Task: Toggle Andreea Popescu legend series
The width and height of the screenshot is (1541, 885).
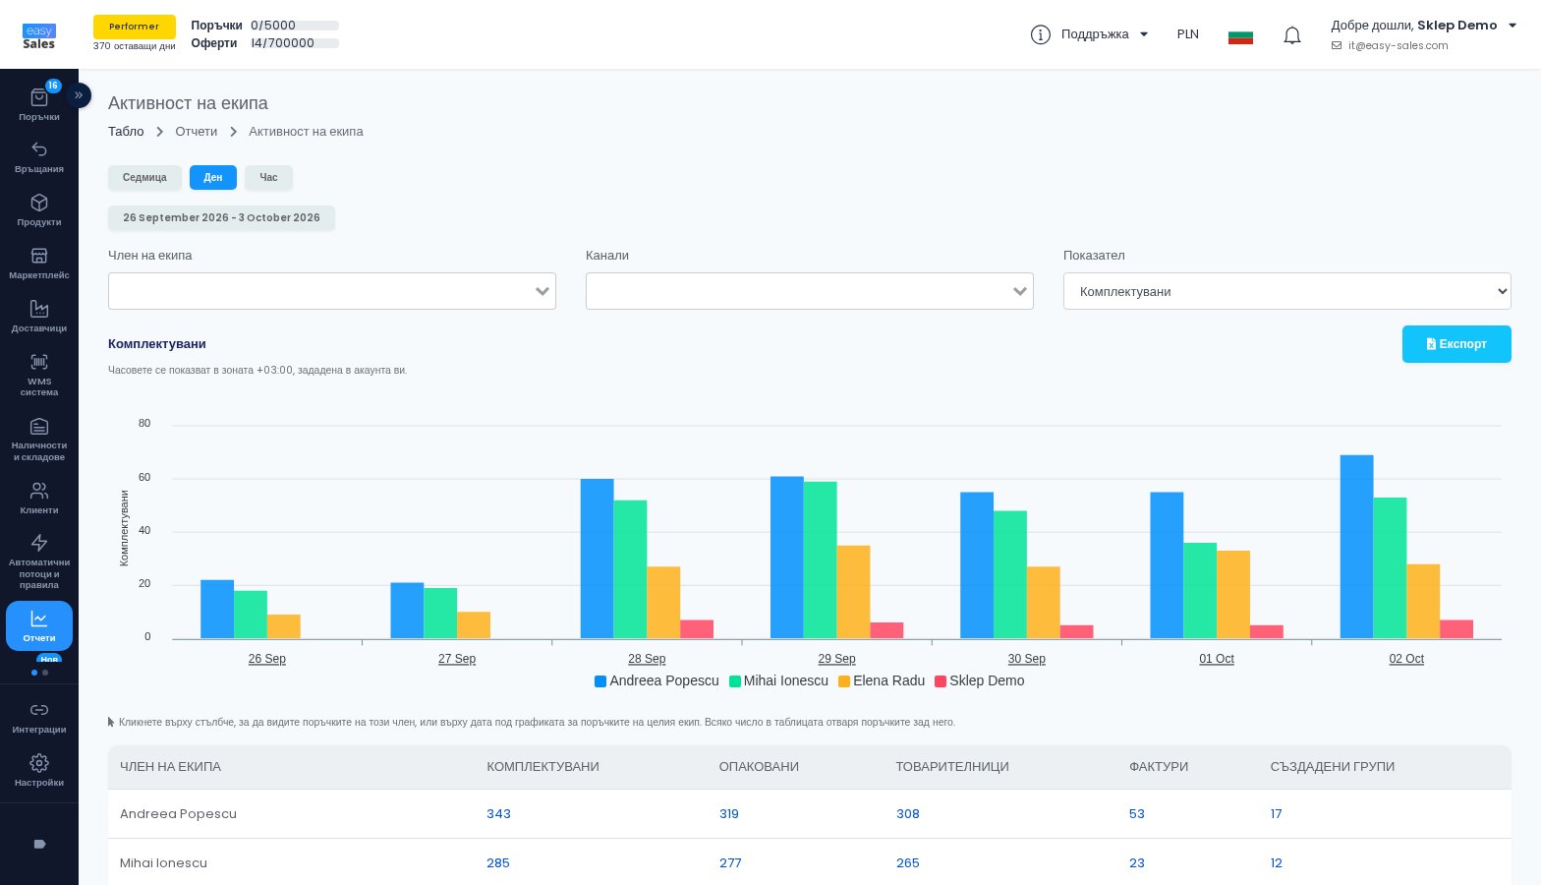Action: (656, 680)
